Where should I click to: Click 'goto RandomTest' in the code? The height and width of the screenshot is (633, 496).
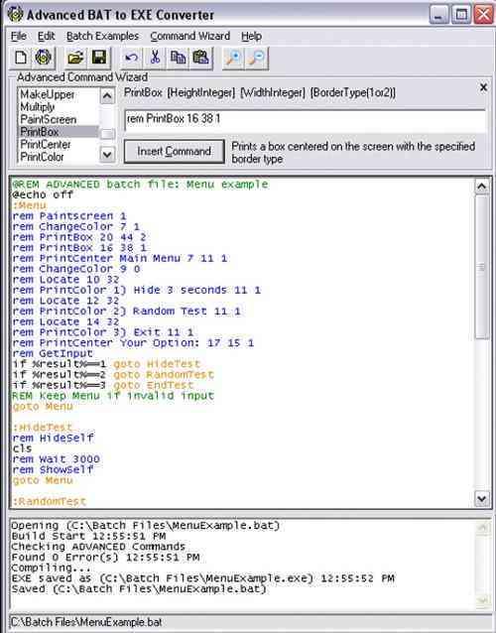[164, 375]
